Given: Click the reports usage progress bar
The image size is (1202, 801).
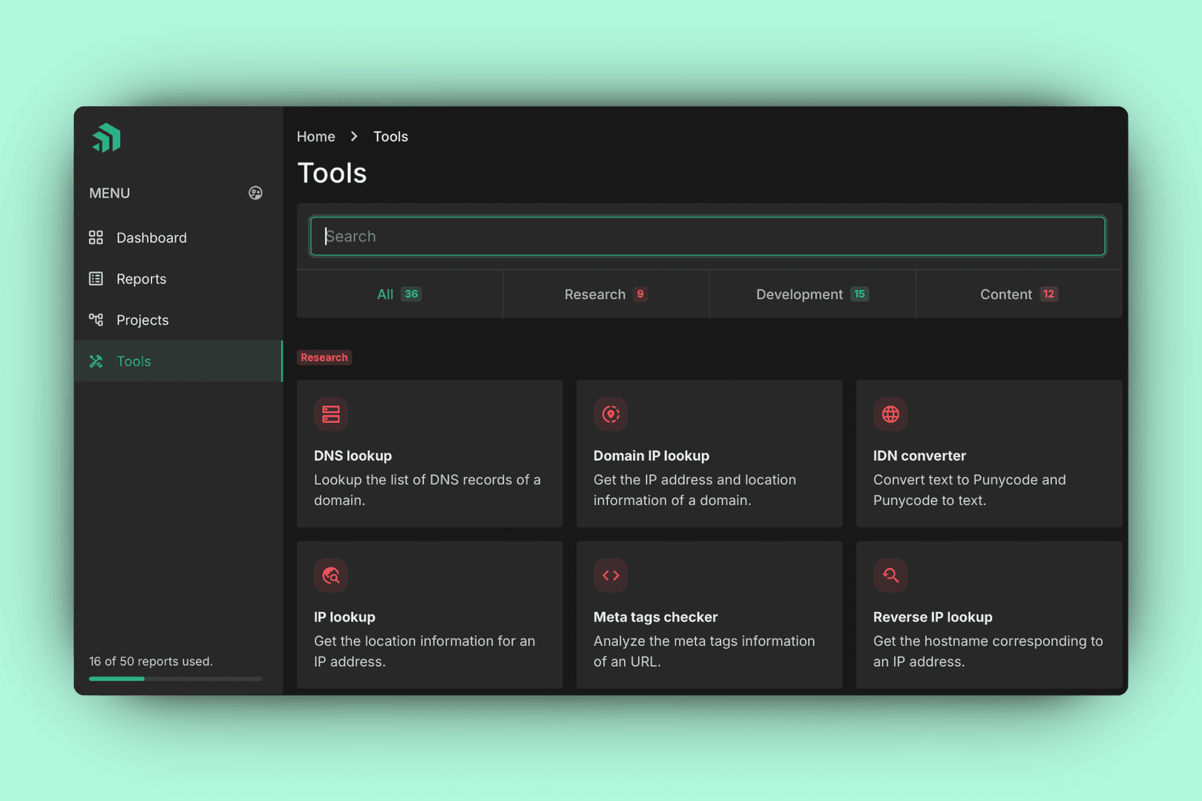Looking at the screenshot, I should click(x=175, y=679).
